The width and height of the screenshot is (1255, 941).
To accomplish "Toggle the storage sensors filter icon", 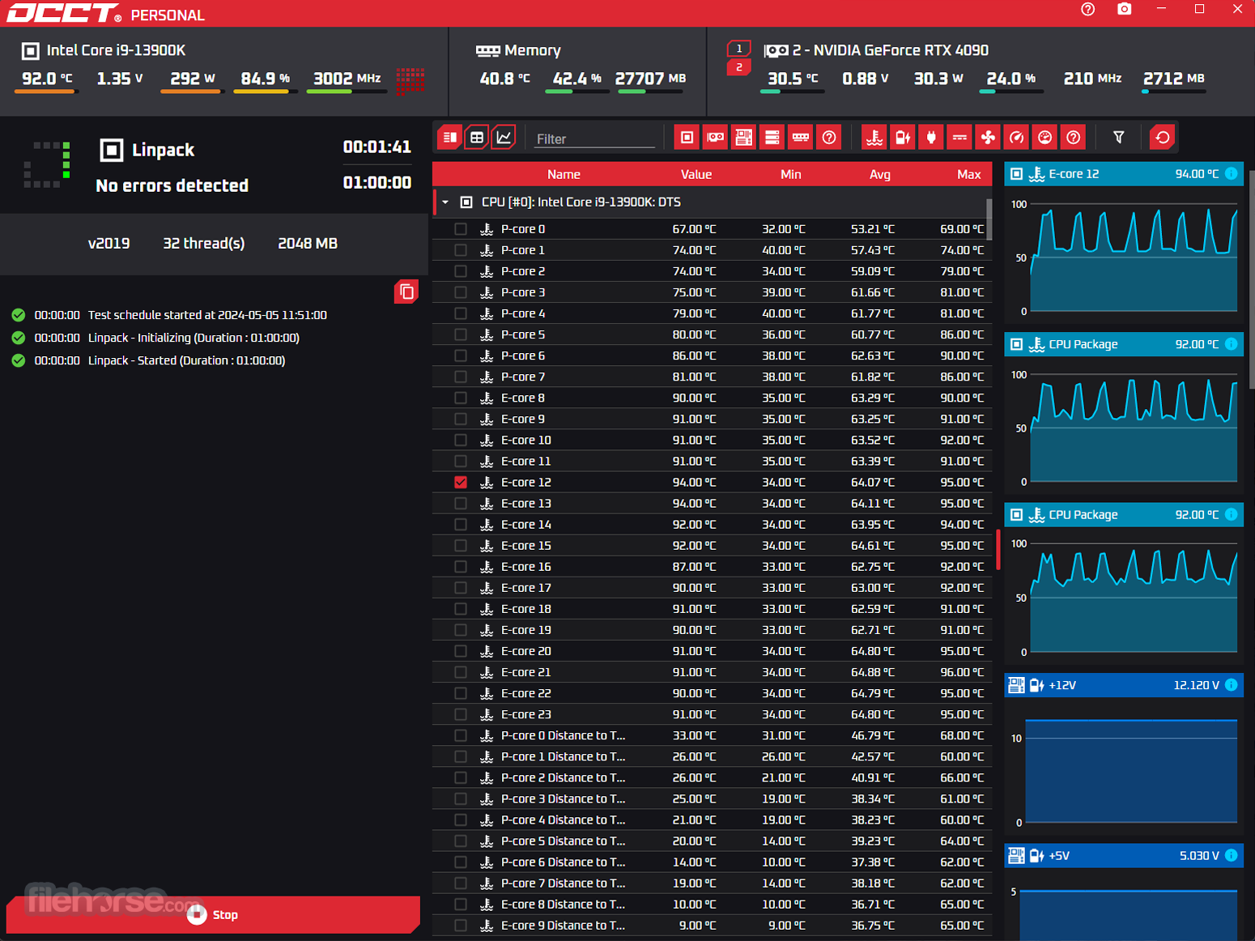I will [x=772, y=138].
